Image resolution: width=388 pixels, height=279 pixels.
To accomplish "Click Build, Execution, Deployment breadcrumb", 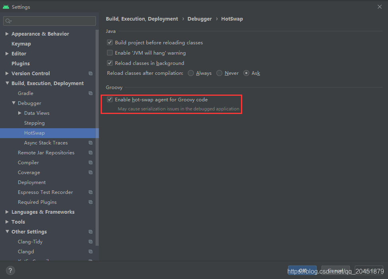I will (x=142, y=19).
